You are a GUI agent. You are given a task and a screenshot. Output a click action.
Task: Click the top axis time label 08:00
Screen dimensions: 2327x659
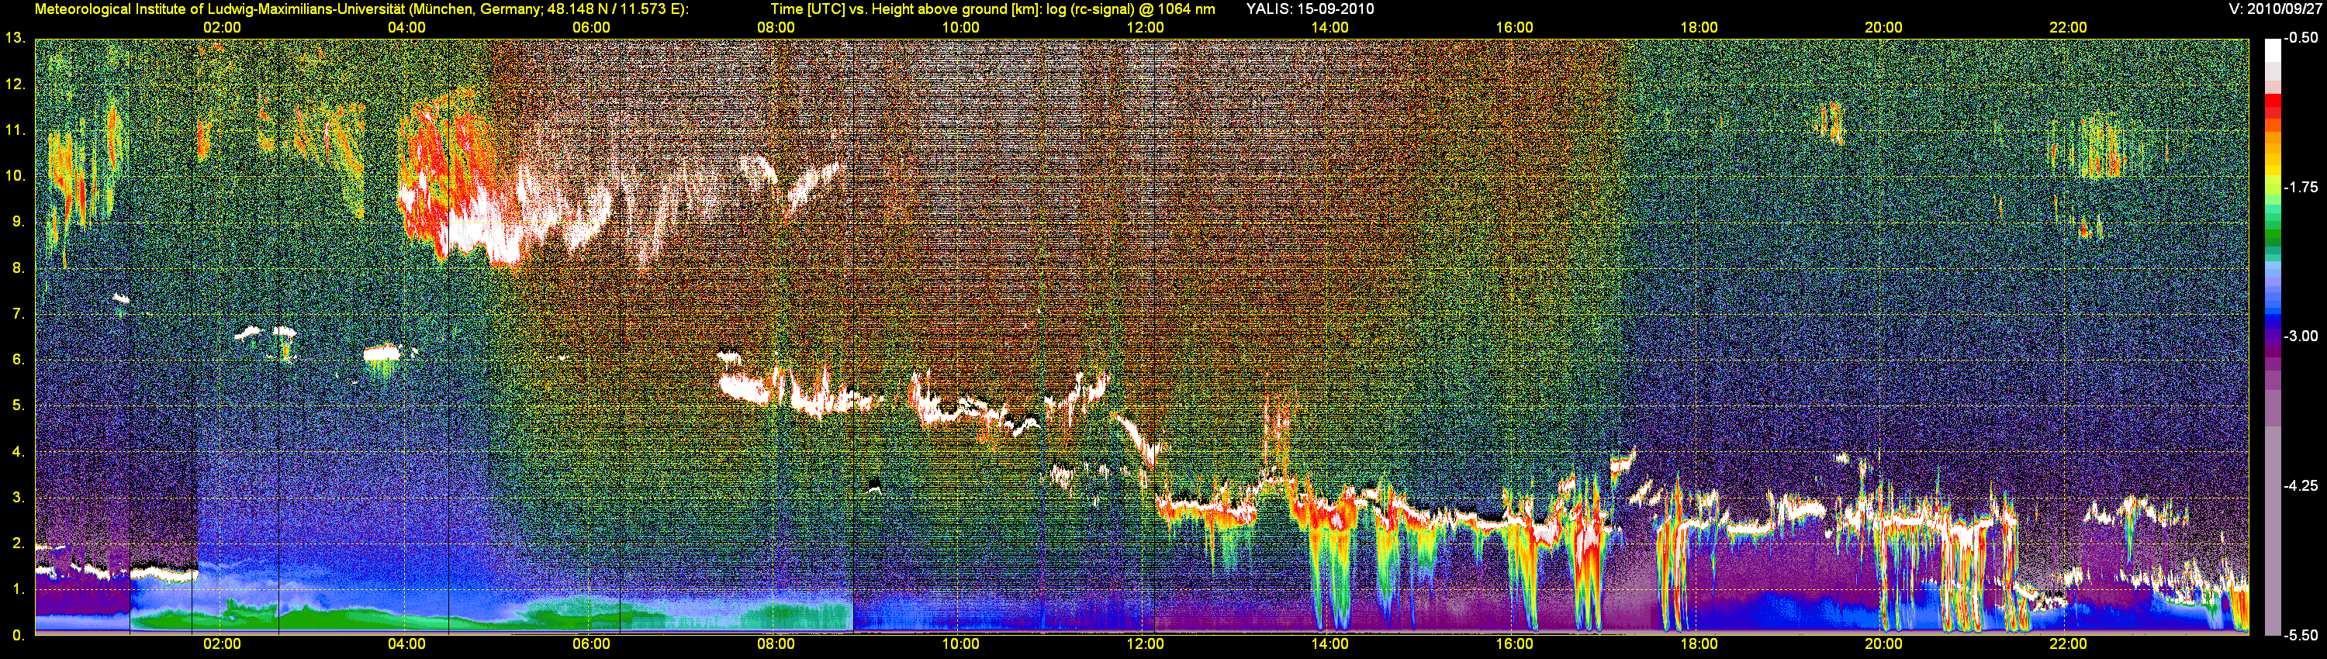pos(776,28)
